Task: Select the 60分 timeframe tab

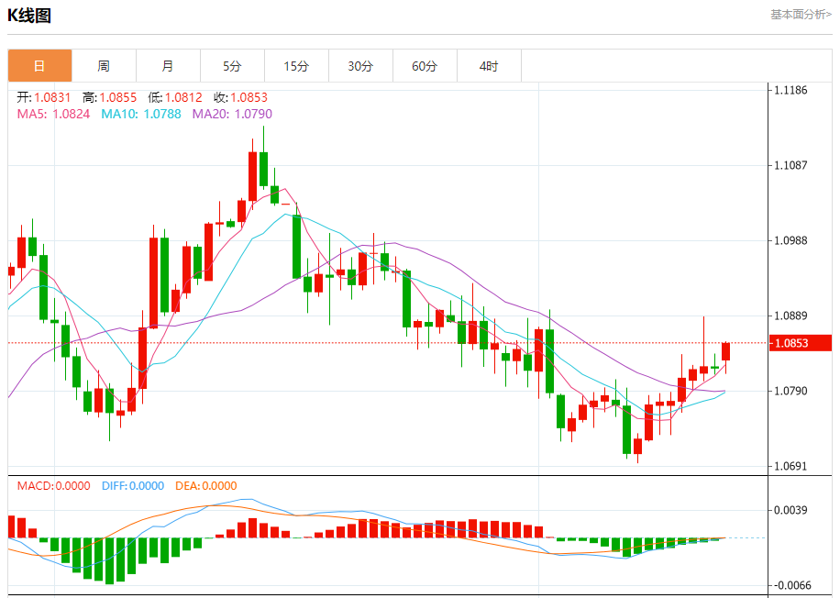Action: (425, 66)
